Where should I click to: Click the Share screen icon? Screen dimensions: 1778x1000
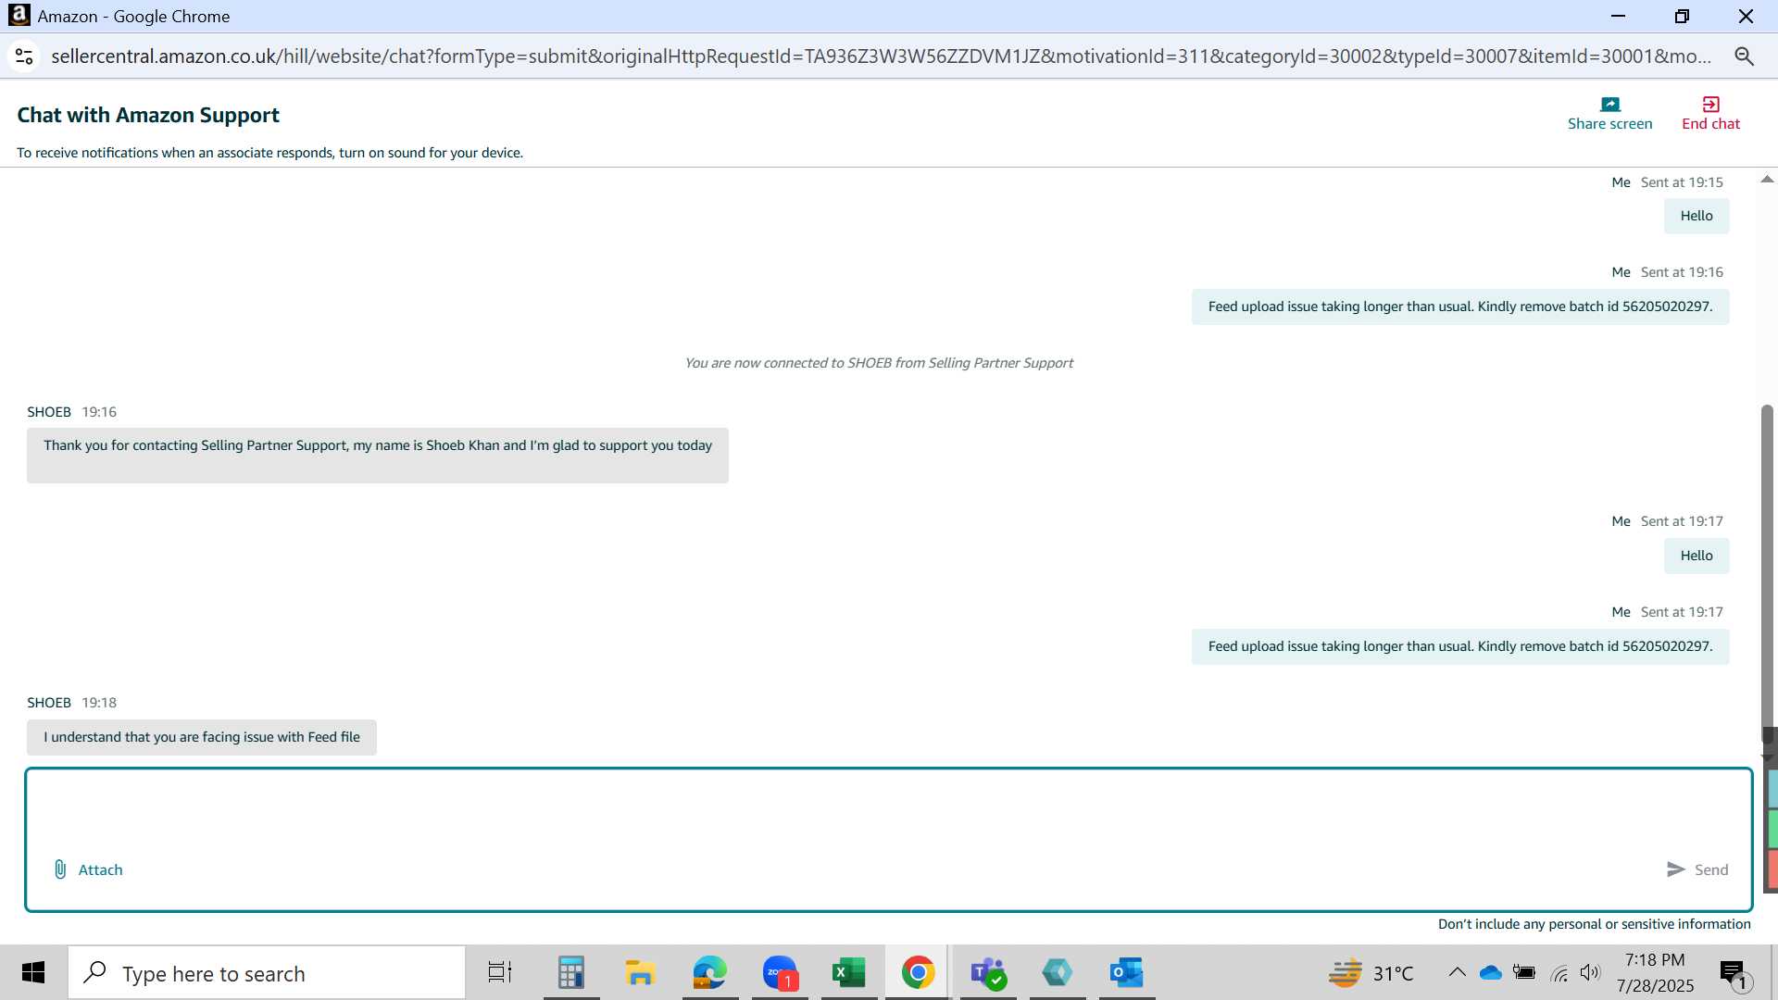[1610, 105]
